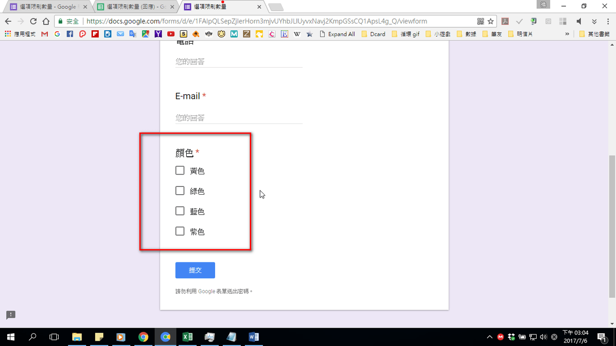
Task: Focus the 電話 answer field
Action: point(239,62)
